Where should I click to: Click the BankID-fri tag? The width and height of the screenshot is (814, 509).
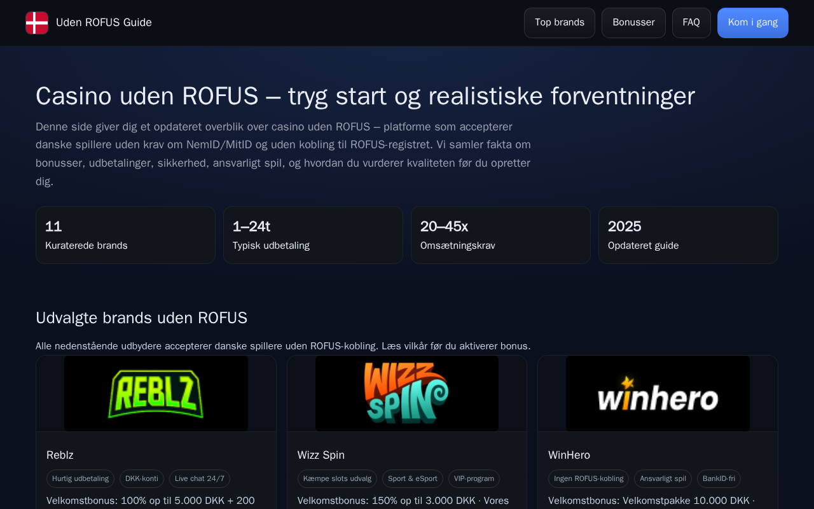[x=719, y=478]
